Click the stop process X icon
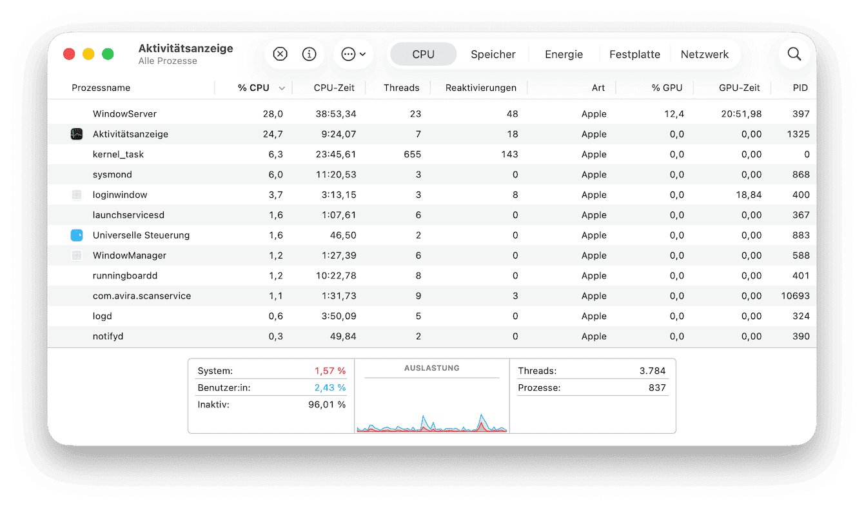Screen dimensions: 864x508 [280, 54]
